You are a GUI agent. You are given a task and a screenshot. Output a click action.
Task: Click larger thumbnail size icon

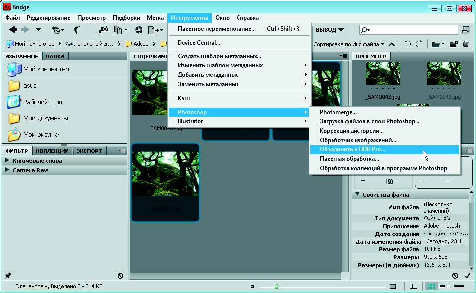[x=393, y=286]
